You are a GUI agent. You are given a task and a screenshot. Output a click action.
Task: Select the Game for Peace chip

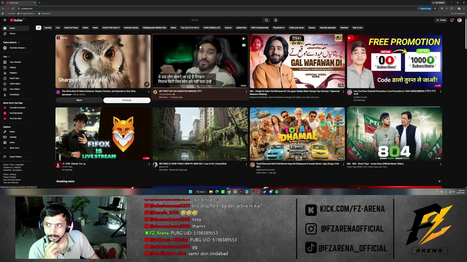point(71,28)
